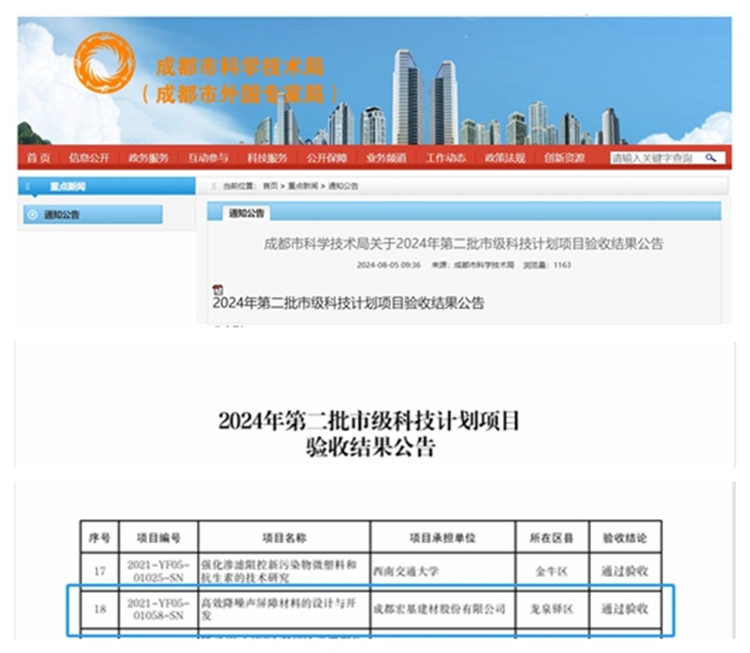The image size is (750, 653).
Task: Click the highlighted row 18 project name cell
Action: (284, 609)
